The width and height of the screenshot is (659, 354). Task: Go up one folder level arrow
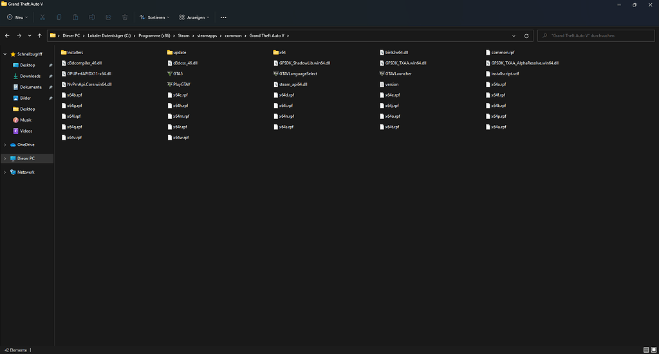click(x=39, y=36)
